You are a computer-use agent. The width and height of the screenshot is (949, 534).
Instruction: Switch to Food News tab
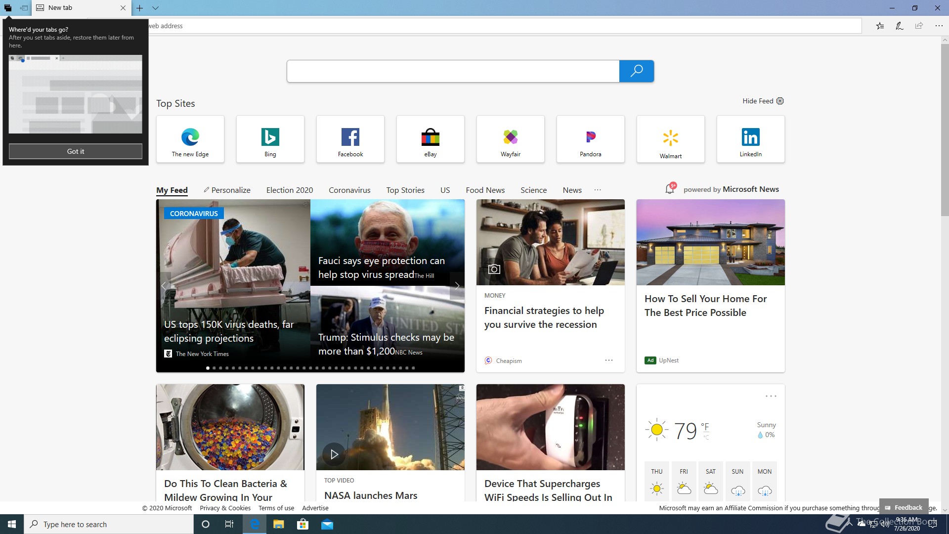(485, 190)
